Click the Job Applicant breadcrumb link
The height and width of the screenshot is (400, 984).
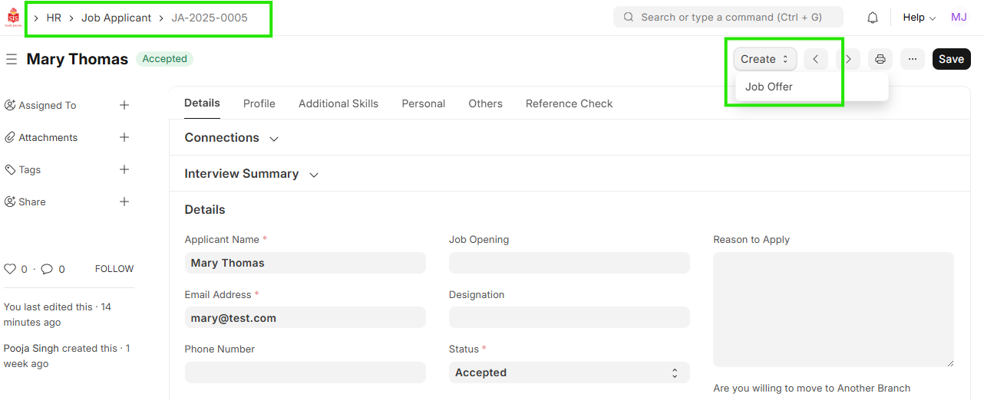pyautogui.click(x=117, y=18)
